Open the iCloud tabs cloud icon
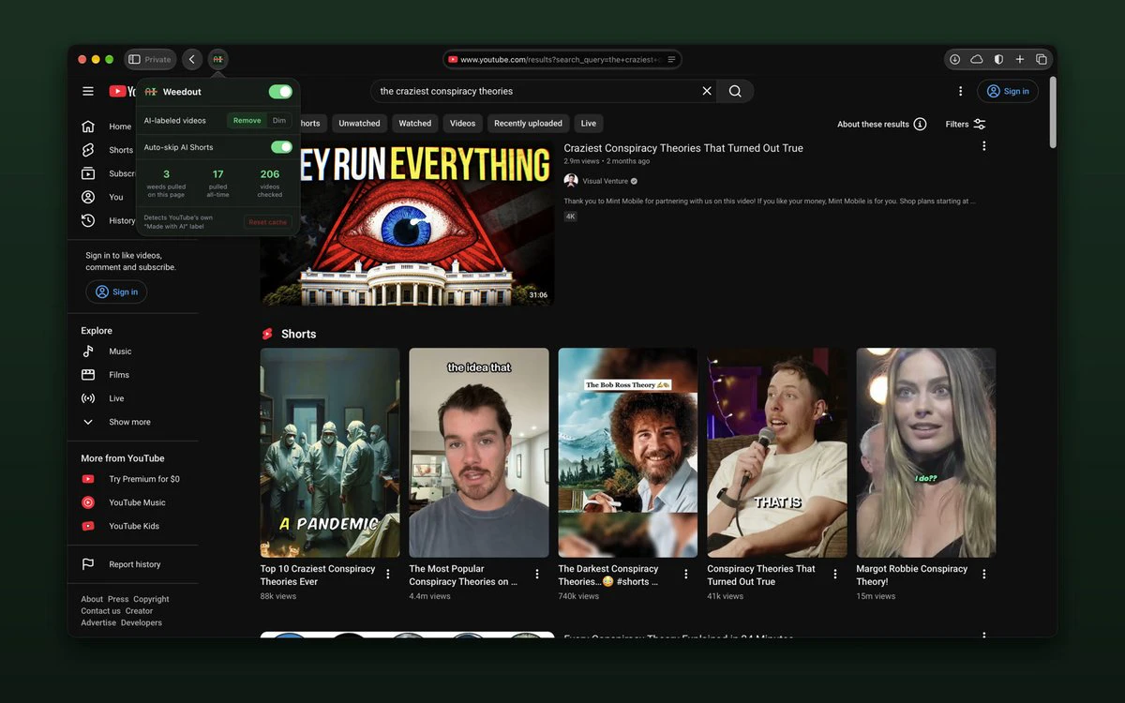Image resolution: width=1125 pixels, height=703 pixels. point(976,59)
